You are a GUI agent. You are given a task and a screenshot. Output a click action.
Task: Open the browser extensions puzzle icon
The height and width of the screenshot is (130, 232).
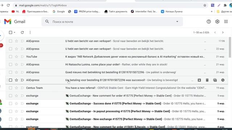[x=225, y=5]
